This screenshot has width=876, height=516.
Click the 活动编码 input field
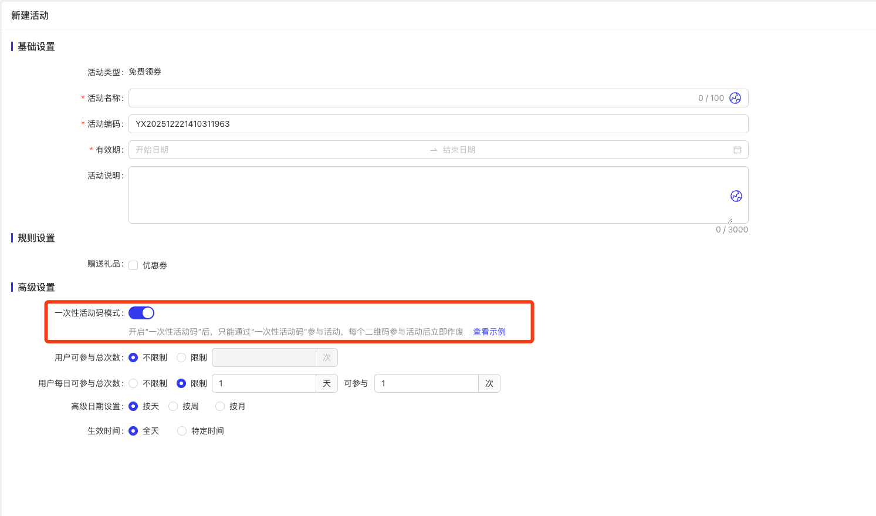(x=438, y=124)
